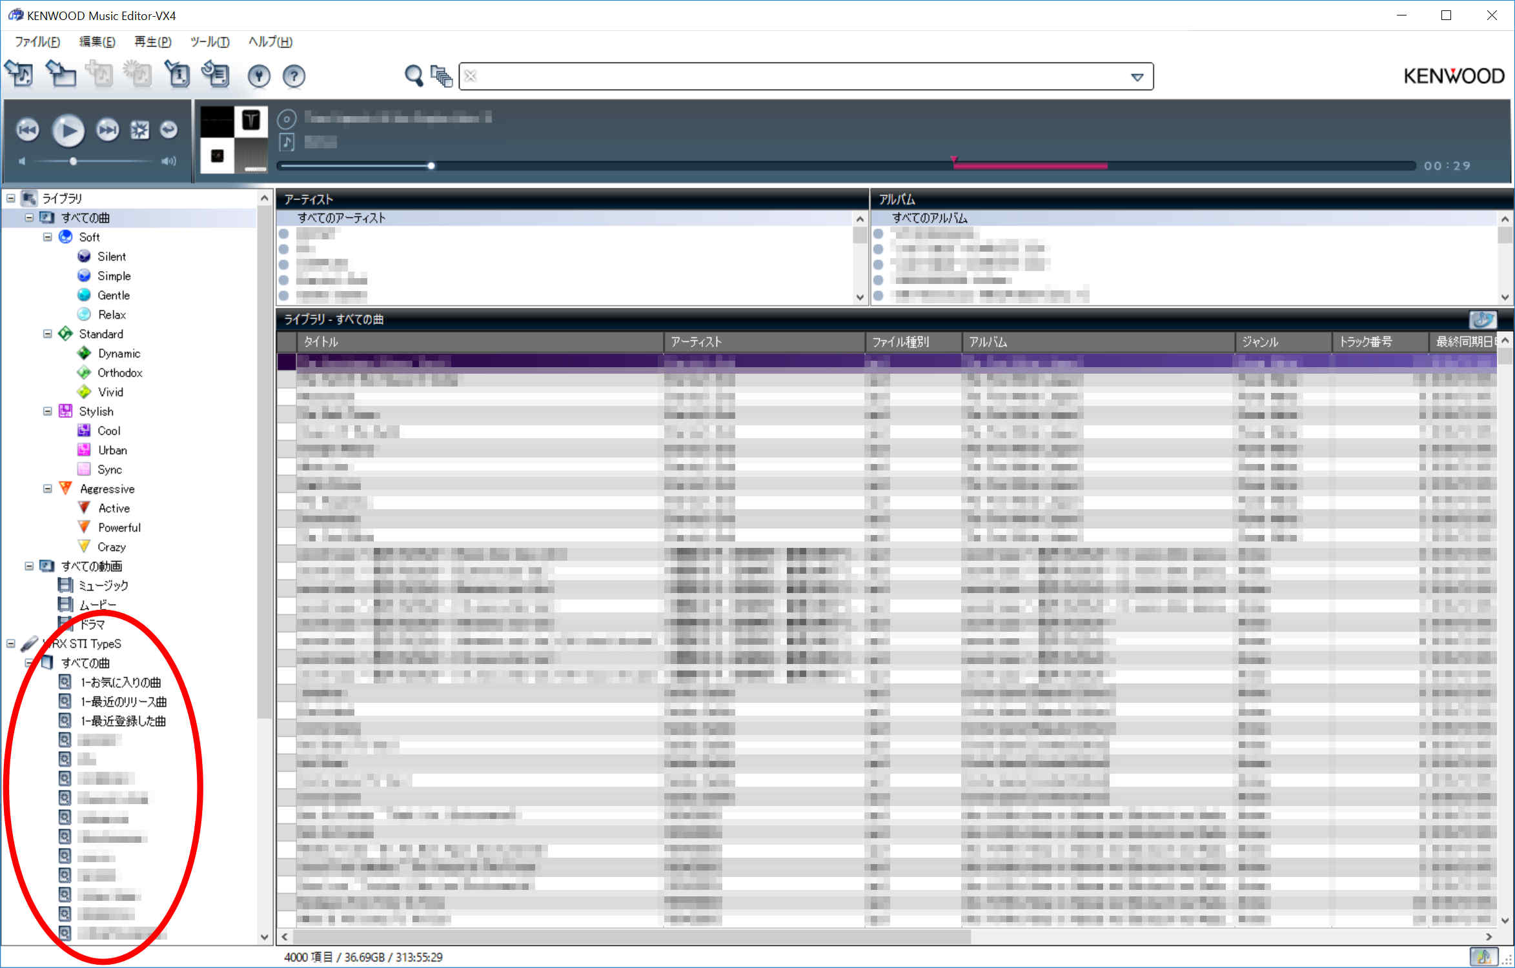Open settings via the wrench icon
Screen dimensions: 1515x968
(259, 76)
